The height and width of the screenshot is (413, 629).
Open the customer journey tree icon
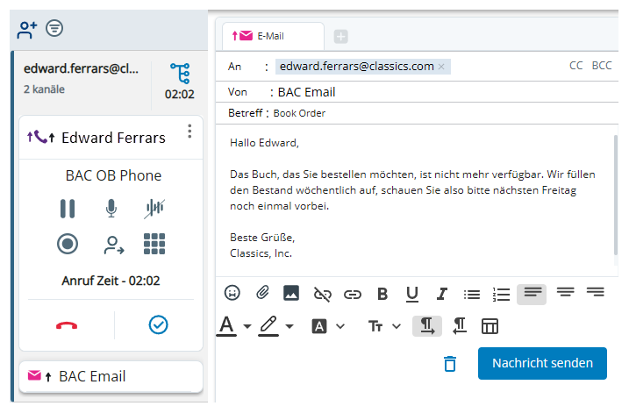coord(180,73)
